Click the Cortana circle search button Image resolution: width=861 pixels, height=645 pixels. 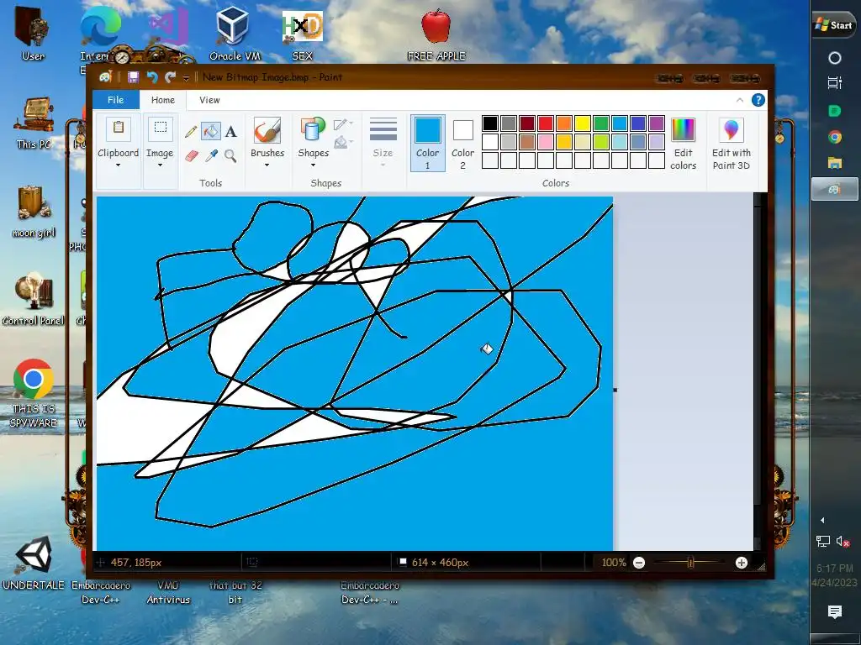point(835,58)
